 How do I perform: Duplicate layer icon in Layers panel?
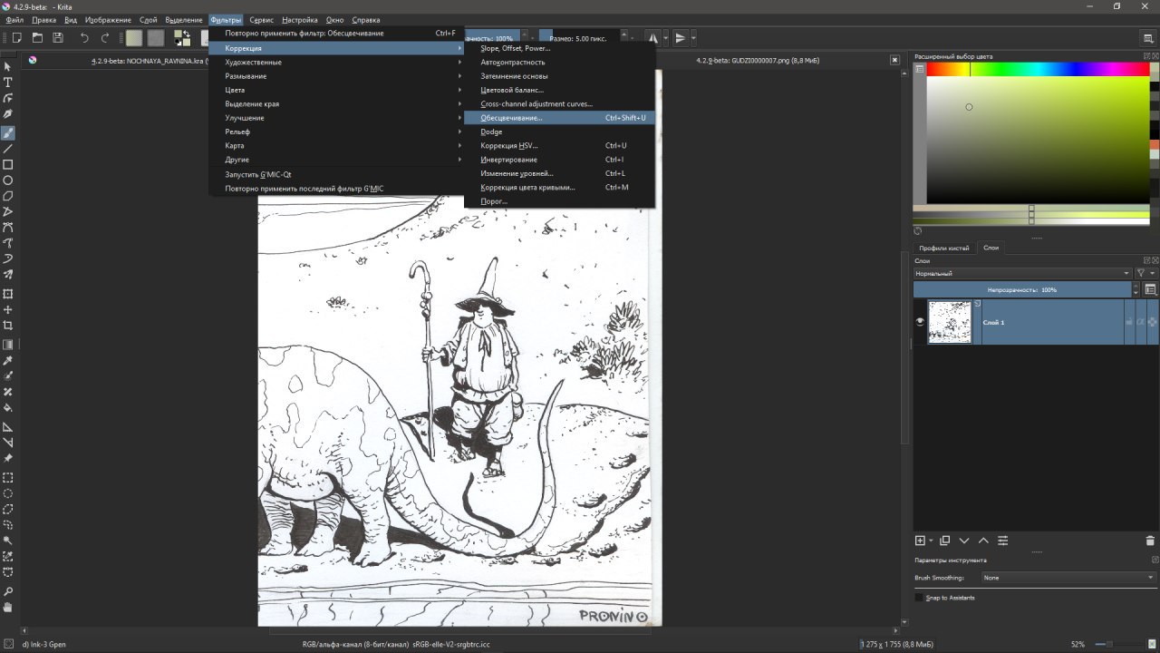[x=944, y=541]
